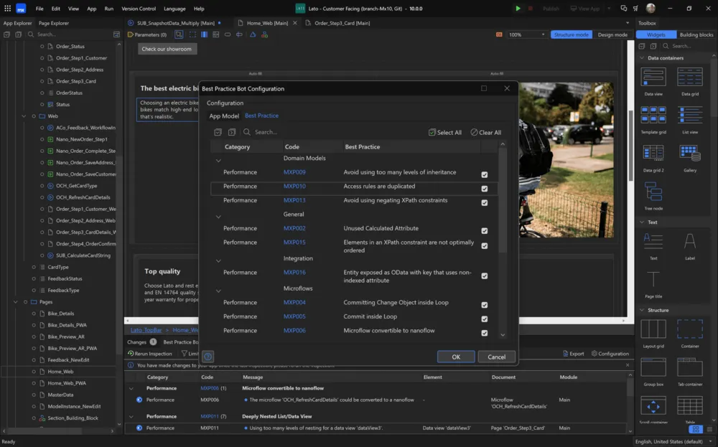The image size is (718, 447).
Task: Select the Container structure widget
Action: click(689, 334)
